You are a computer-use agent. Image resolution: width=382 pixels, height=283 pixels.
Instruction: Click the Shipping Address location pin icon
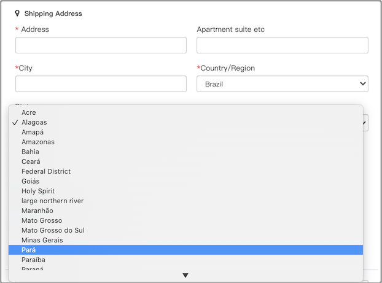pos(17,13)
